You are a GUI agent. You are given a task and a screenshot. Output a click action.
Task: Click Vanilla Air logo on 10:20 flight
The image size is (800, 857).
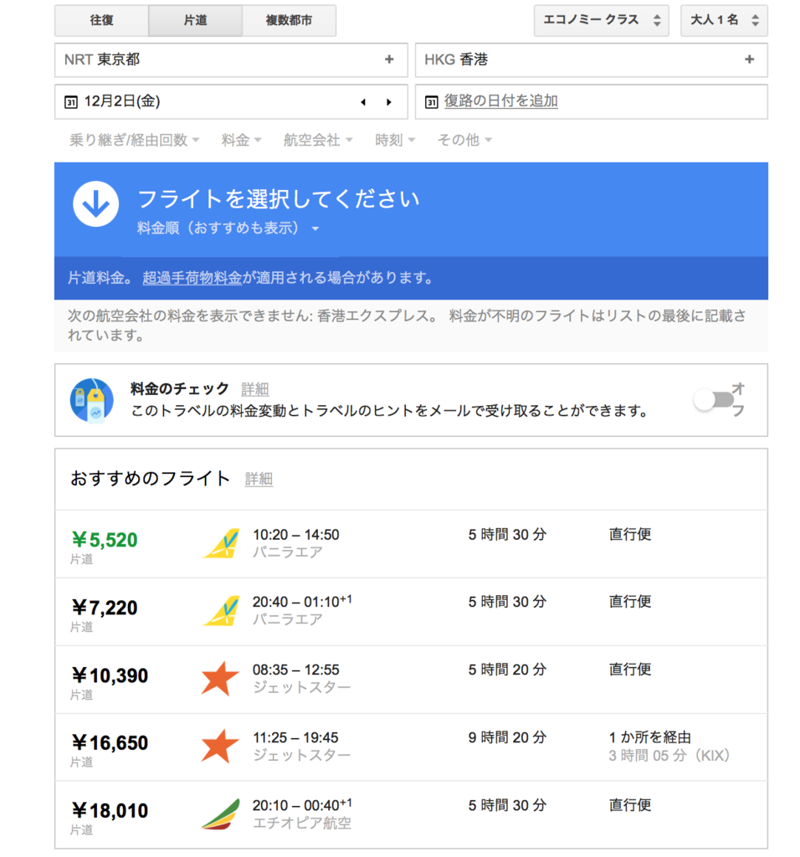point(221,543)
